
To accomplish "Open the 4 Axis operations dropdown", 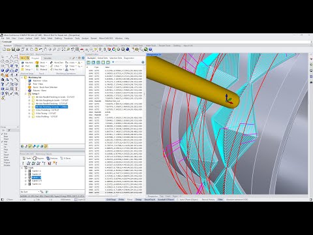I will tap(71, 63).
